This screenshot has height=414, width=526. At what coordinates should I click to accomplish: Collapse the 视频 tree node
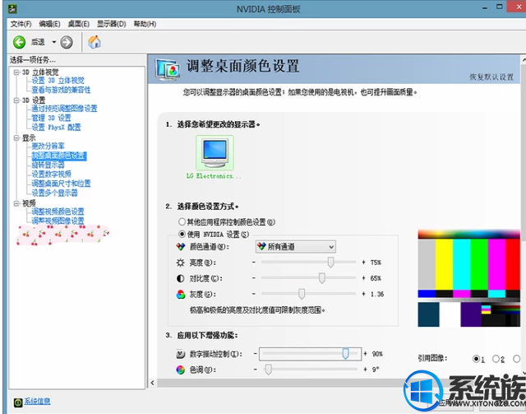tap(16, 203)
